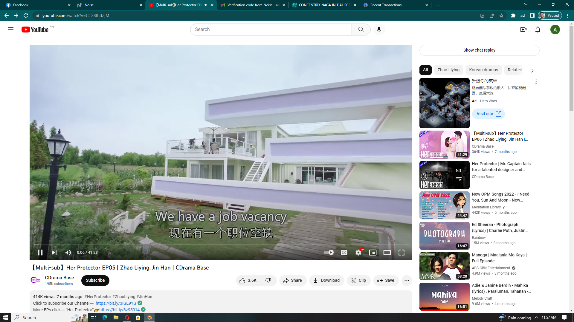574x322 pixels.
Task: Open the Windows Start menu
Action: click(x=5, y=318)
